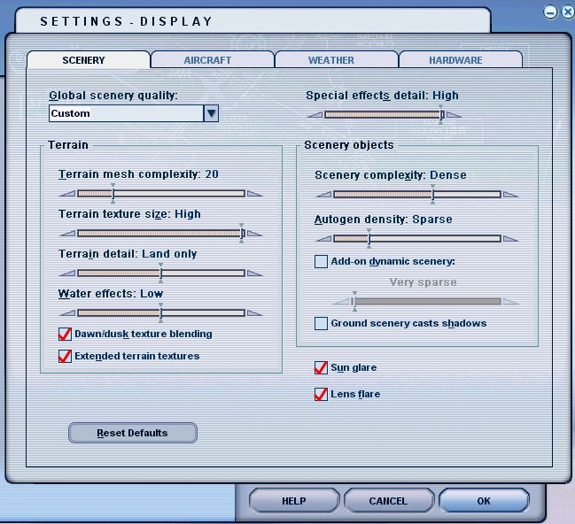
Task: Click the Terrain texture size slider track
Action: [x=161, y=234]
